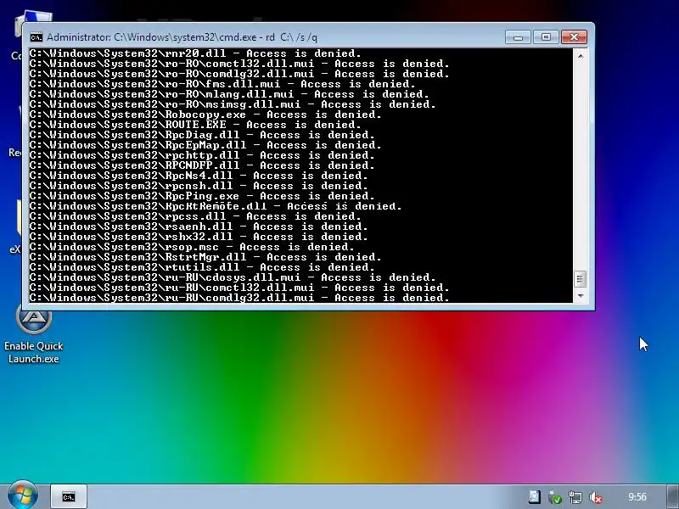Click the muted speaker volume tray icon
Viewport: 679px width, 509px height.
point(596,497)
